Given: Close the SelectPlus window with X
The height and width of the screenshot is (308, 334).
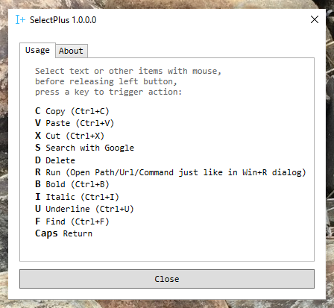Looking at the screenshot, I should (315, 19).
